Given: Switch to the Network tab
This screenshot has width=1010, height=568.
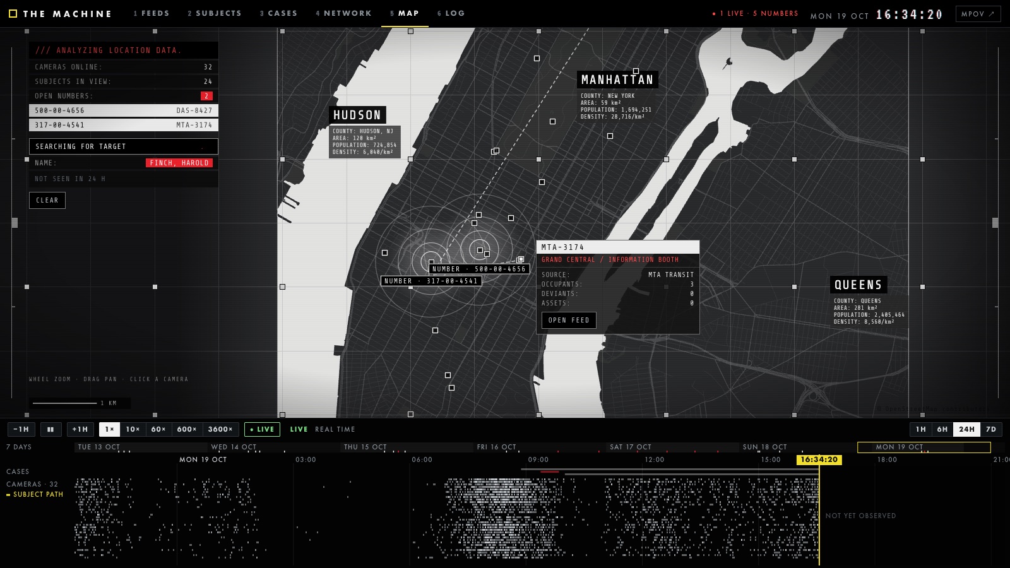Looking at the screenshot, I should tap(344, 13).
